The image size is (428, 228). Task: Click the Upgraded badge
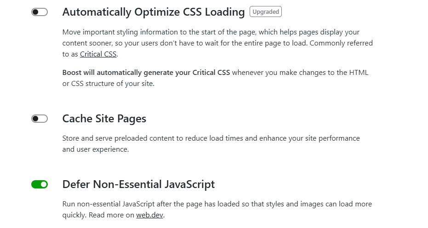(x=266, y=12)
